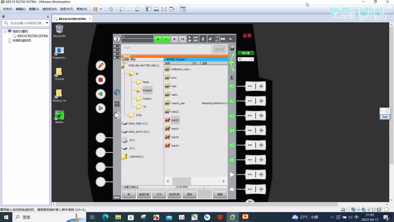Click the 打开 (Open) softkey button
This screenshot has width=394, height=222.
[159, 194]
